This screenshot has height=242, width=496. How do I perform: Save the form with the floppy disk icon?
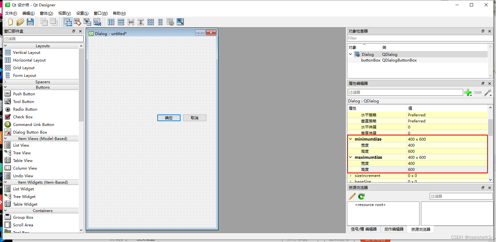point(30,22)
